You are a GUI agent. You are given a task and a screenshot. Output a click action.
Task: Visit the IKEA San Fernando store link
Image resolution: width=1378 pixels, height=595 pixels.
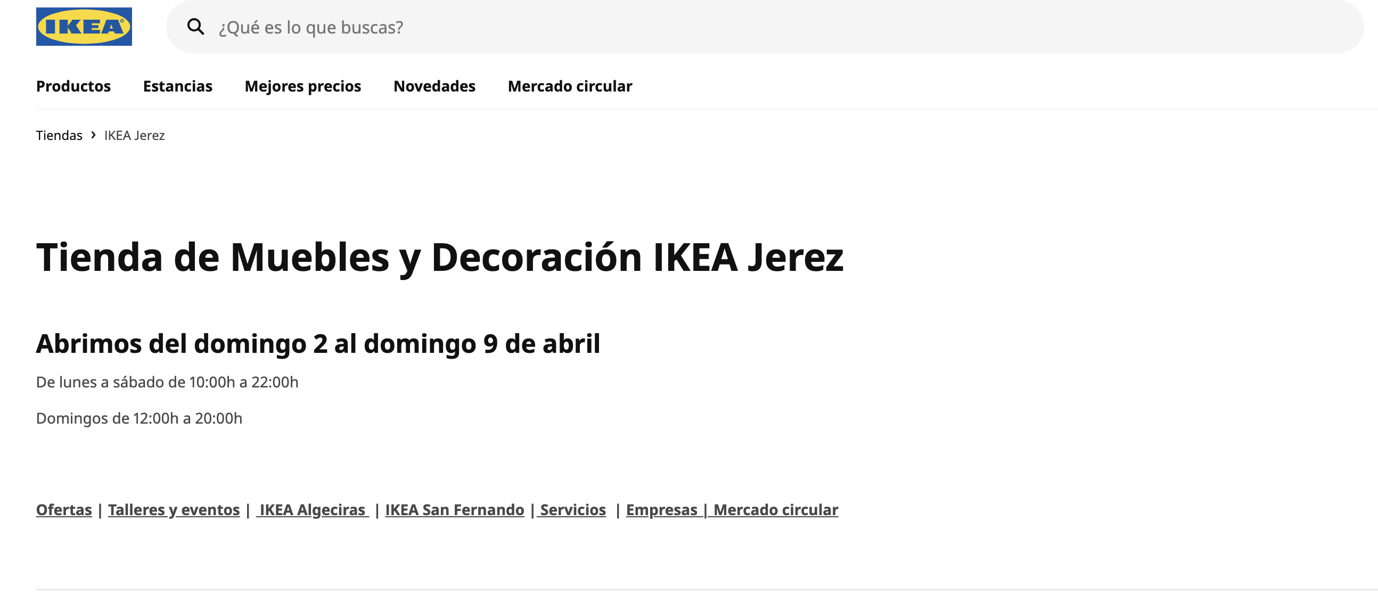(x=455, y=509)
